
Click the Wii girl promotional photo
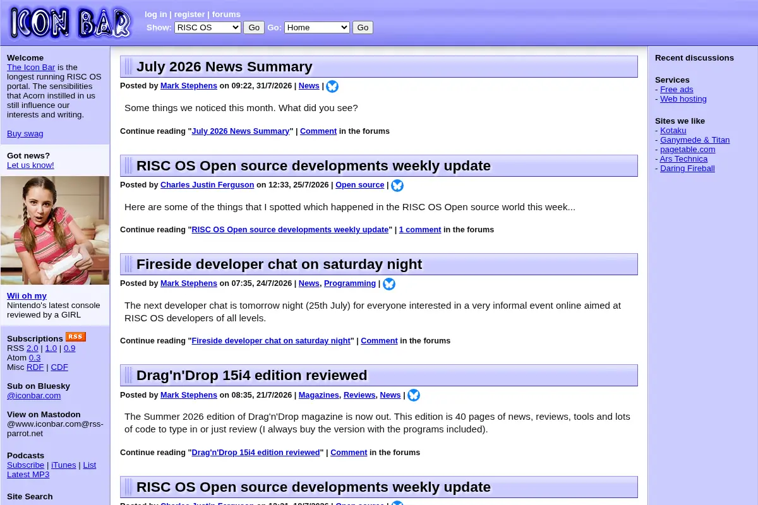coord(55,230)
